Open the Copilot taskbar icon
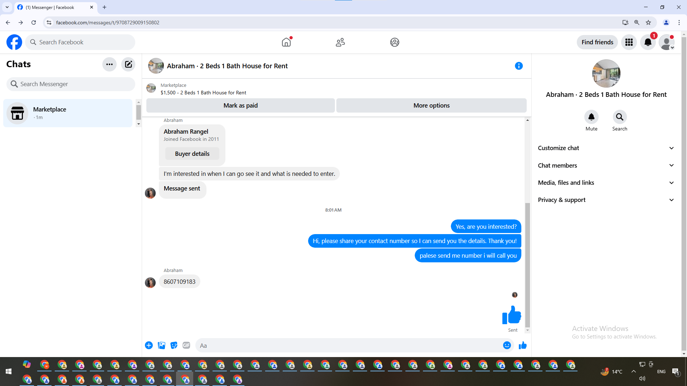 (27, 365)
